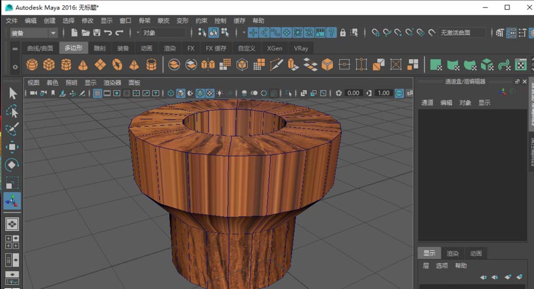Image resolution: width=534 pixels, height=289 pixels.
Task: Switch to the 雕刻 shelf tab
Action: tap(99, 48)
